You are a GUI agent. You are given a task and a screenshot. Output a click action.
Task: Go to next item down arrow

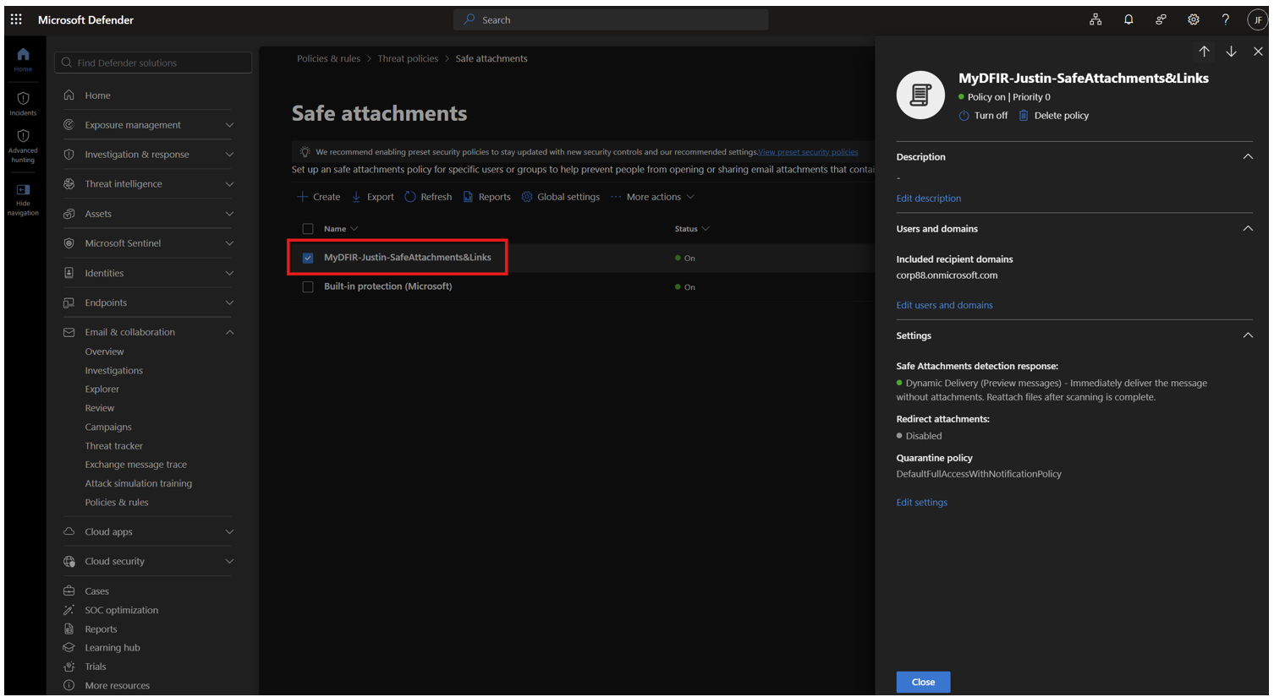1232,52
